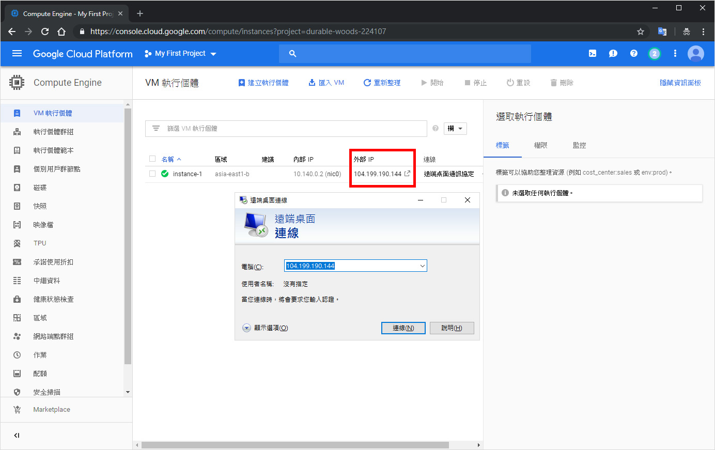The height and width of the screenshot is (450, 715).
Task: Open the help question mark icon
Action: [634, 53]
